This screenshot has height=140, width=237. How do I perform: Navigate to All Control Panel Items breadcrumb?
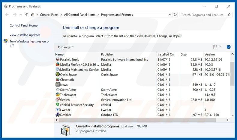[80, 15]
